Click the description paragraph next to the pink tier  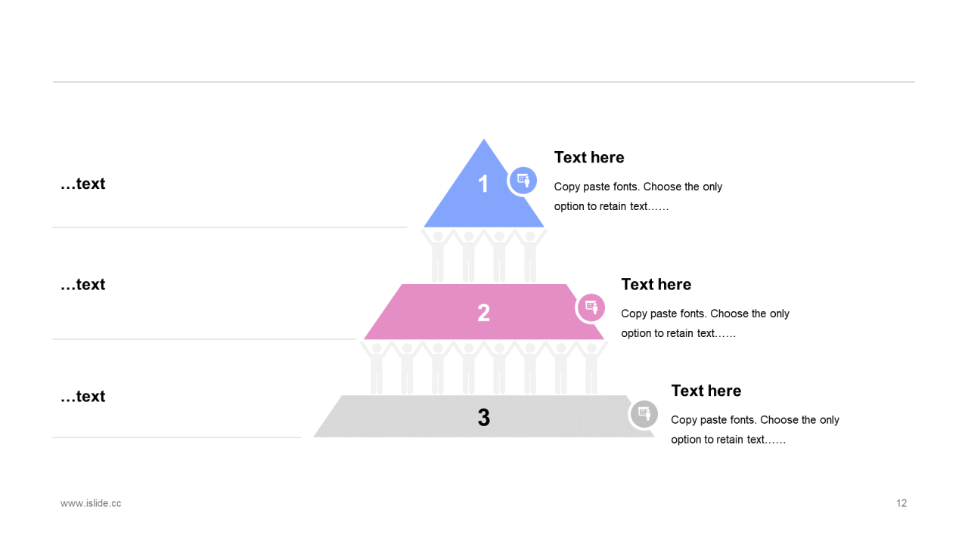point(705,323)
